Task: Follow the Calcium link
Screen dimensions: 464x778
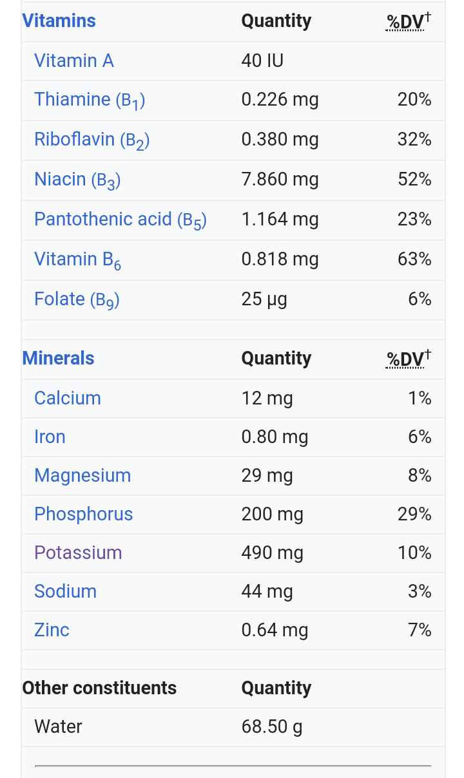Action: pyautogui.click(x=68, y=398)
